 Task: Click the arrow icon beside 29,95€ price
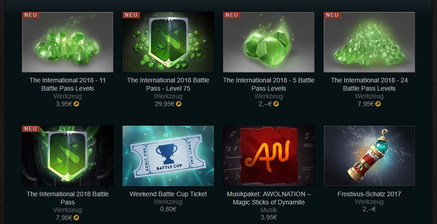click(x=179, y=104)
